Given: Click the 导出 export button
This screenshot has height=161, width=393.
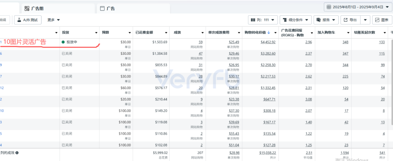Looking at the screenshot, I should [x=350, y=20].
